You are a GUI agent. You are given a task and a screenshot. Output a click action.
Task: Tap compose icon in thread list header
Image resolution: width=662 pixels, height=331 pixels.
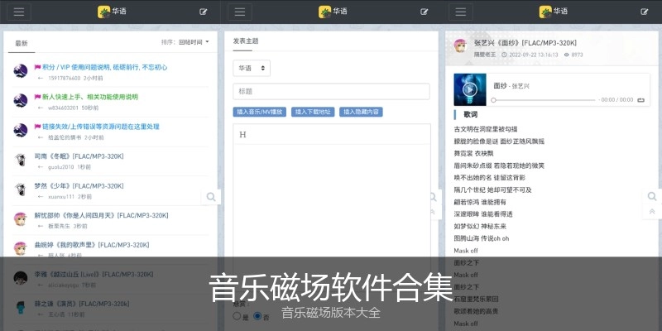click(204, 12)
